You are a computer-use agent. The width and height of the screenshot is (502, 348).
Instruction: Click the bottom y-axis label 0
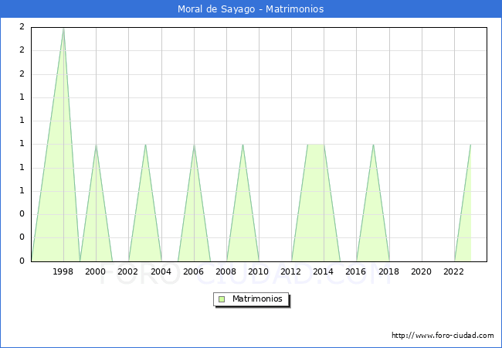[22, 261]
